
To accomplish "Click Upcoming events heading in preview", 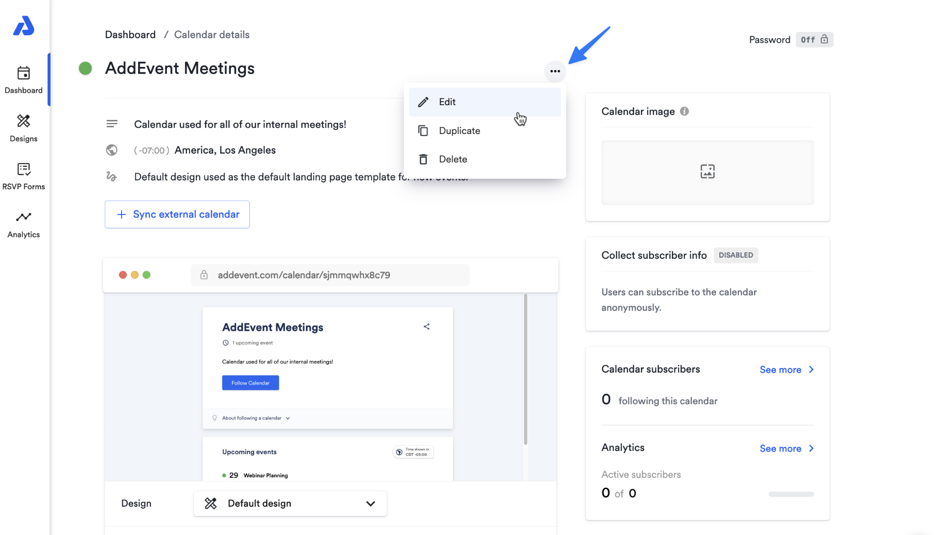I will coord(249,452).
